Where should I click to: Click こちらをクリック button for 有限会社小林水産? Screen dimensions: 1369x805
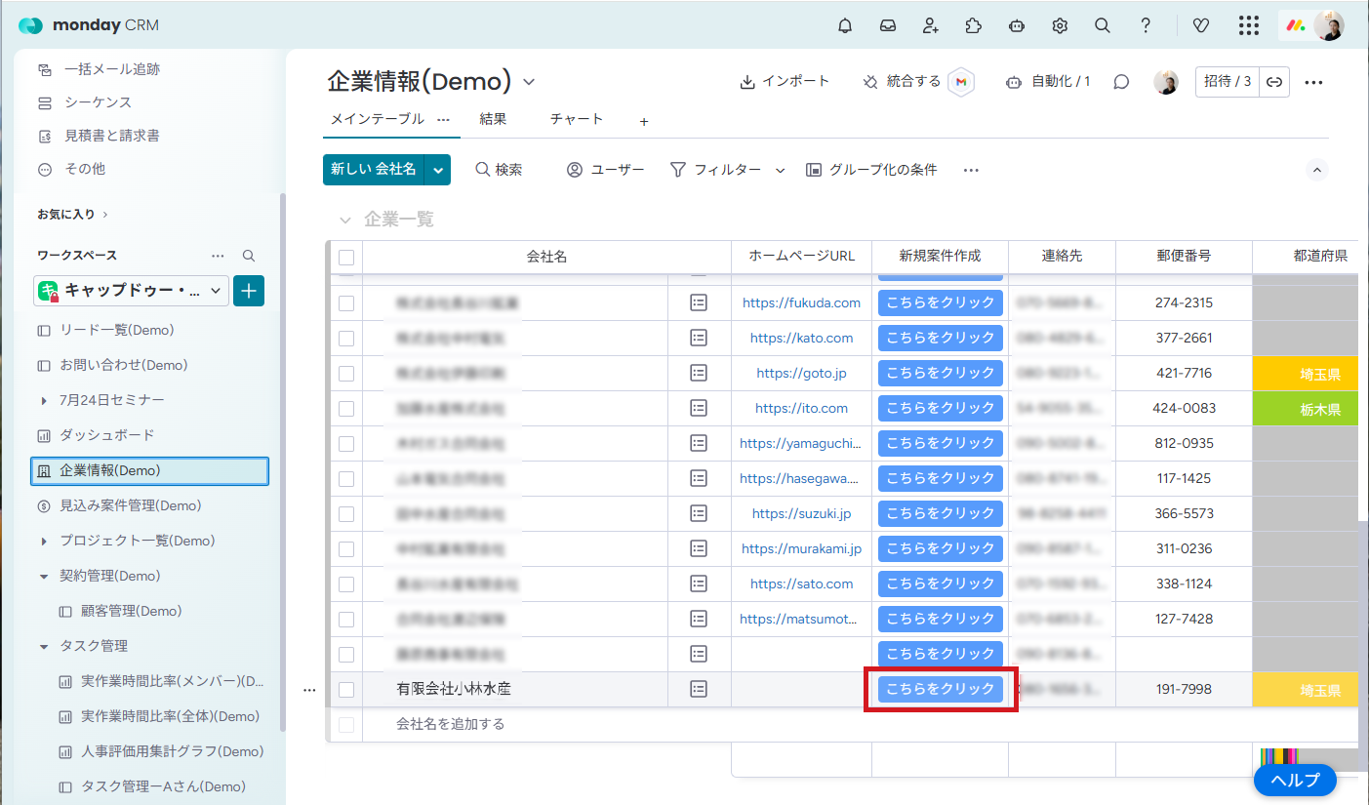pos(941,689)
